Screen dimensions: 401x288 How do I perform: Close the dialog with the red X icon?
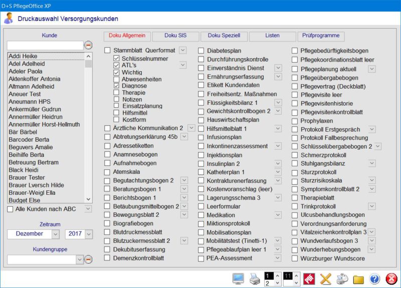click(391, 279)
